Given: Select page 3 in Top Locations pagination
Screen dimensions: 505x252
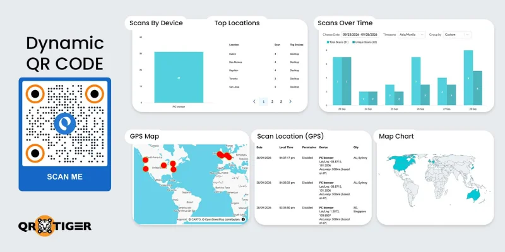Looking at the screenshot, I should pos(281,101).
